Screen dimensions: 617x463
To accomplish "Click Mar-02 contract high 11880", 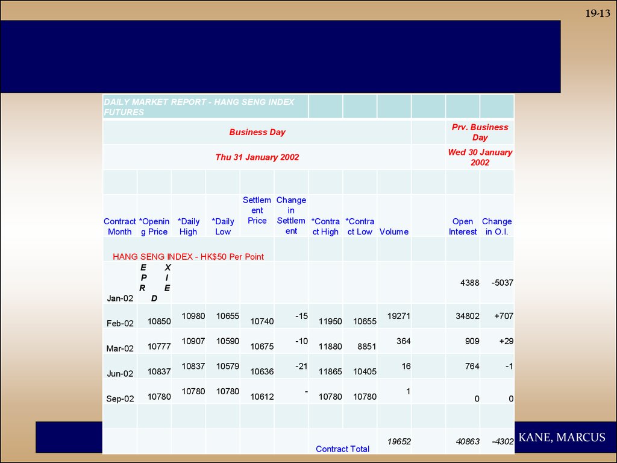I will coord(330,347).
